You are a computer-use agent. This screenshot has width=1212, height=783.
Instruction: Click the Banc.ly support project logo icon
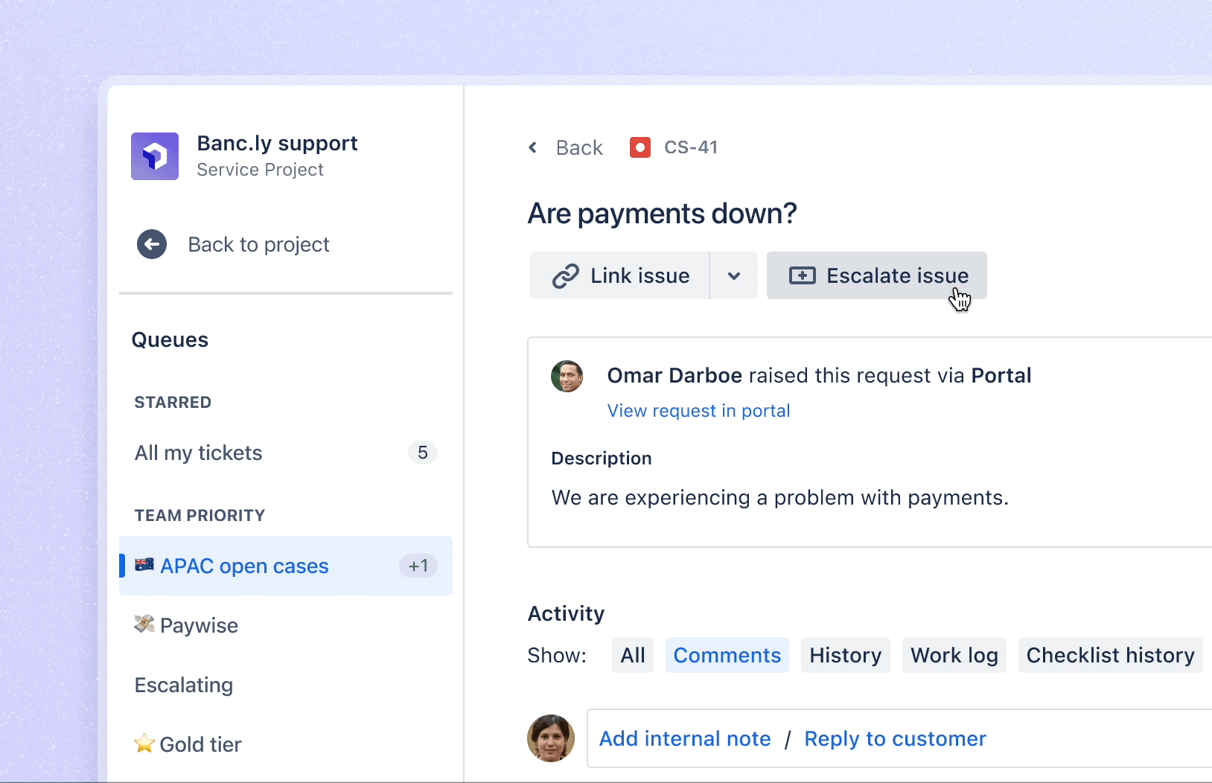(x=154, y=156)
